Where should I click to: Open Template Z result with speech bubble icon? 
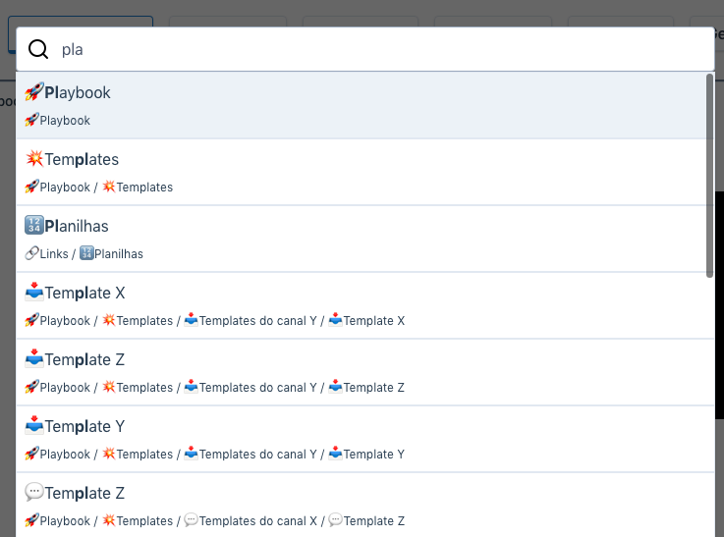(x=364, y=506)
